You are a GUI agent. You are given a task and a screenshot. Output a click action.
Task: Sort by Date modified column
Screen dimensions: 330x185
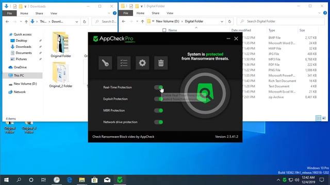click(241, 30)
